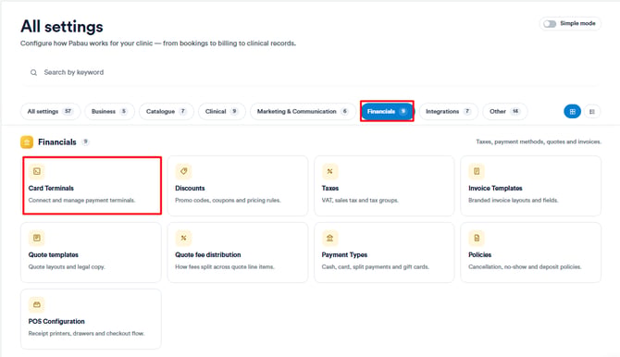Viewport: 620px width, 357px height.
Task: Toggle Simple mode switch
Action: tap(550, 24)
